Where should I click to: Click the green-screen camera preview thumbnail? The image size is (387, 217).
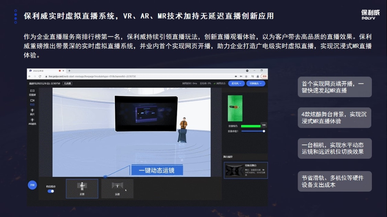[x=235, y=108]
